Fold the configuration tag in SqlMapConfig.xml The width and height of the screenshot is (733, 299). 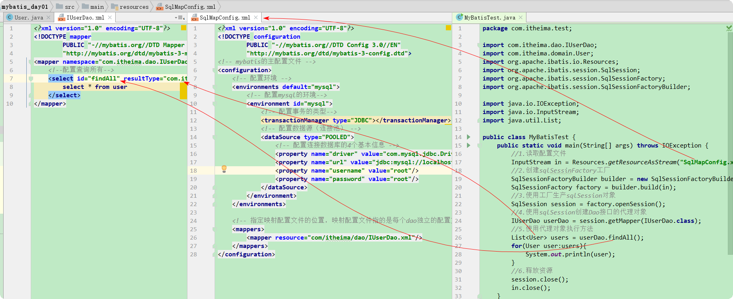[x=215, y=70]
